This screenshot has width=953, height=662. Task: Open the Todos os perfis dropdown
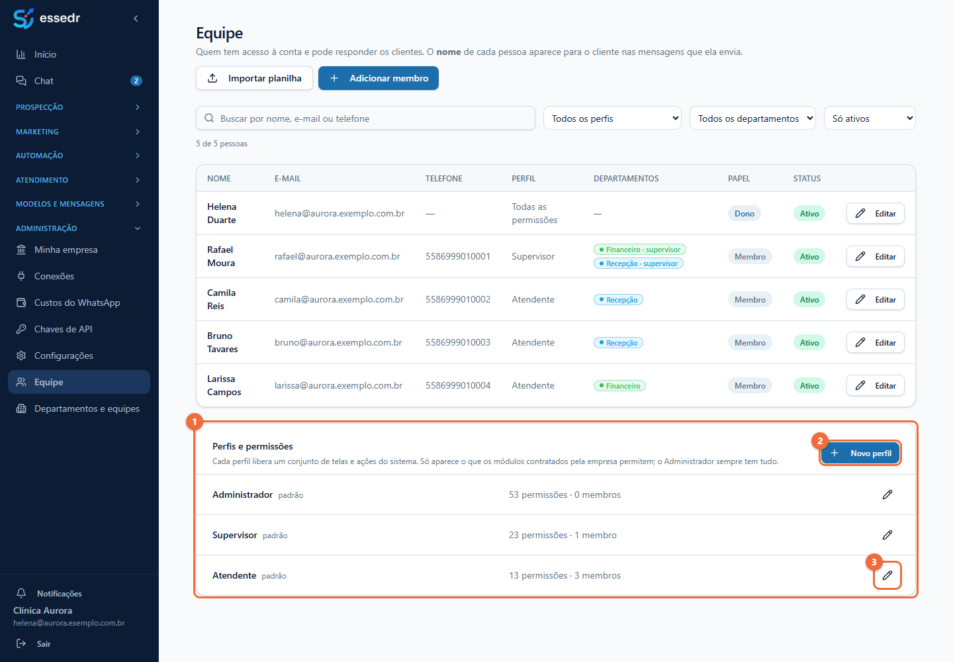click(x=612, y=118)
